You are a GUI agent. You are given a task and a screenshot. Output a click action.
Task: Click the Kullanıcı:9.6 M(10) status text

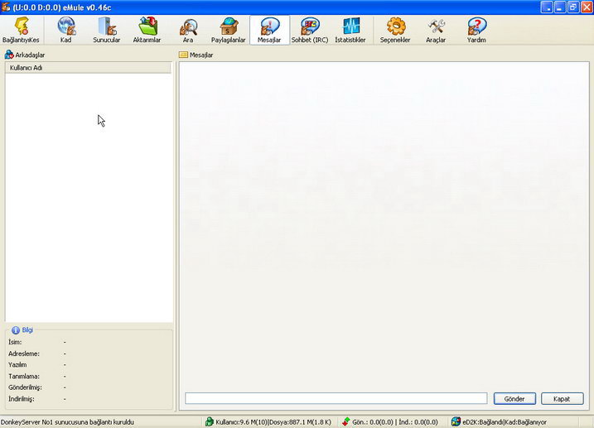pos(273,422)
